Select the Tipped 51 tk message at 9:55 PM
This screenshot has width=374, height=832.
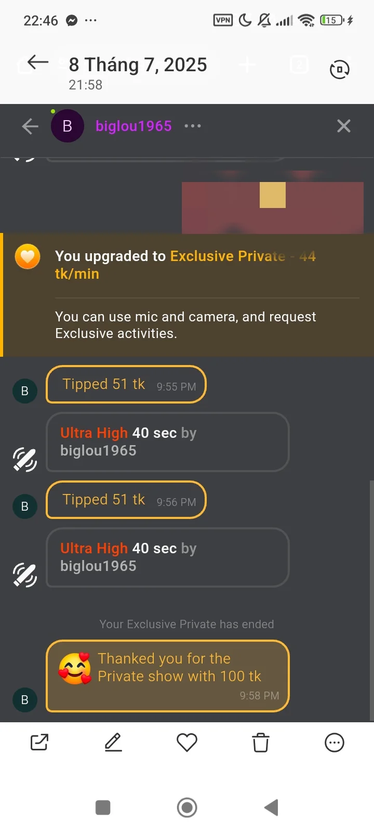[126, 385]
